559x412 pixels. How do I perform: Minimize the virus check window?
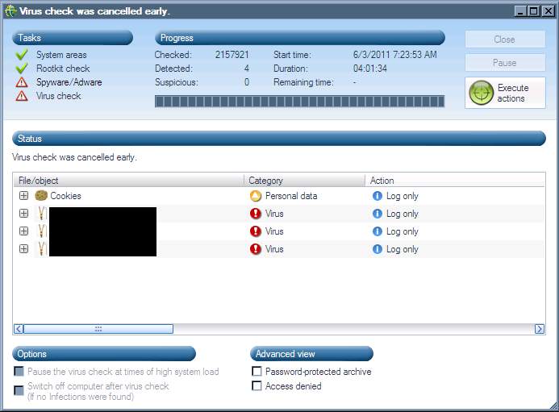[521, 11]
